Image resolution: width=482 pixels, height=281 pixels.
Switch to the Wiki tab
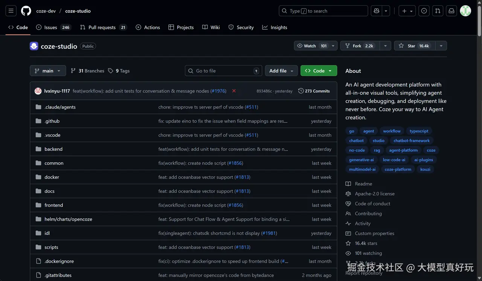(x=211, y=27)
